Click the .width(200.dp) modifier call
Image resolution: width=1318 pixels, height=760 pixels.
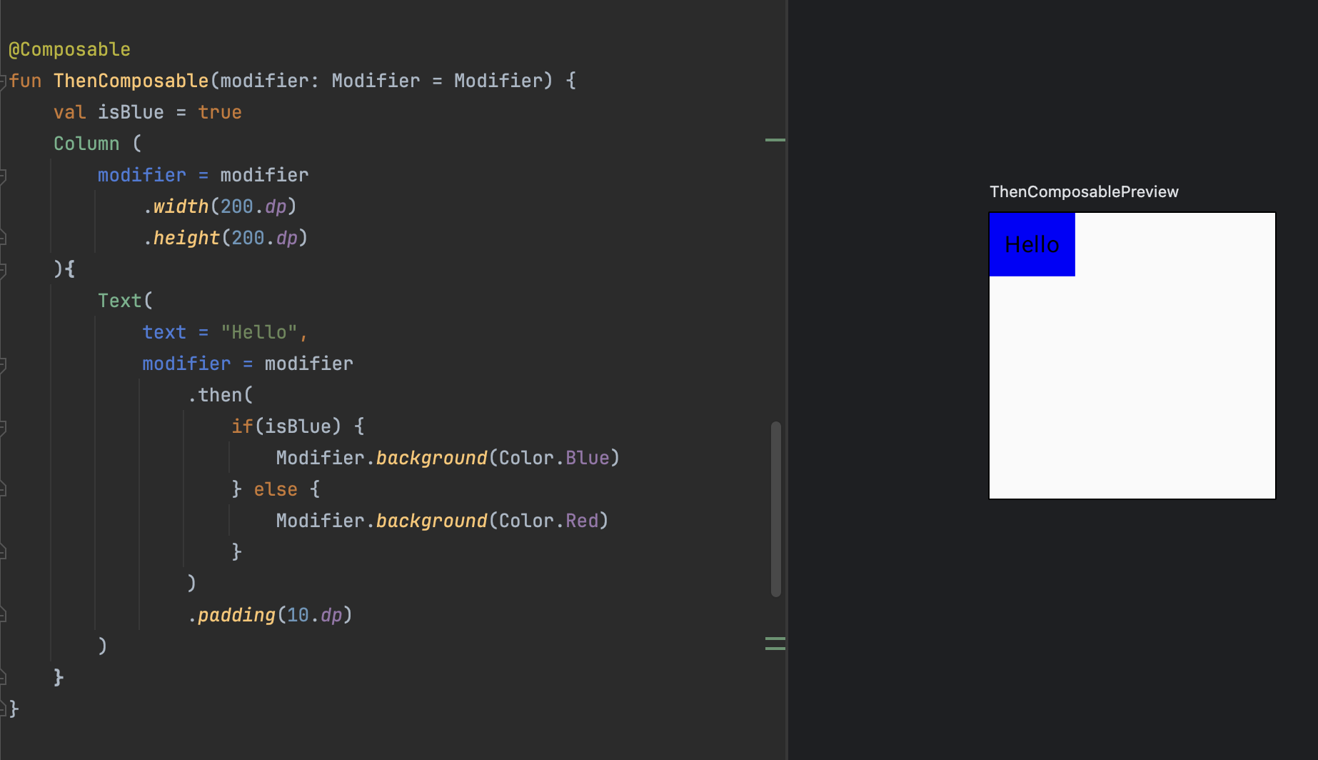(x=220, y=206)
